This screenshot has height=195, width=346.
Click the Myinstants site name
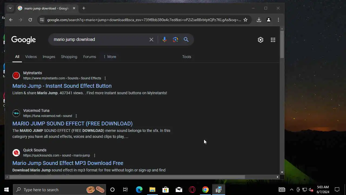click(32, 73)
